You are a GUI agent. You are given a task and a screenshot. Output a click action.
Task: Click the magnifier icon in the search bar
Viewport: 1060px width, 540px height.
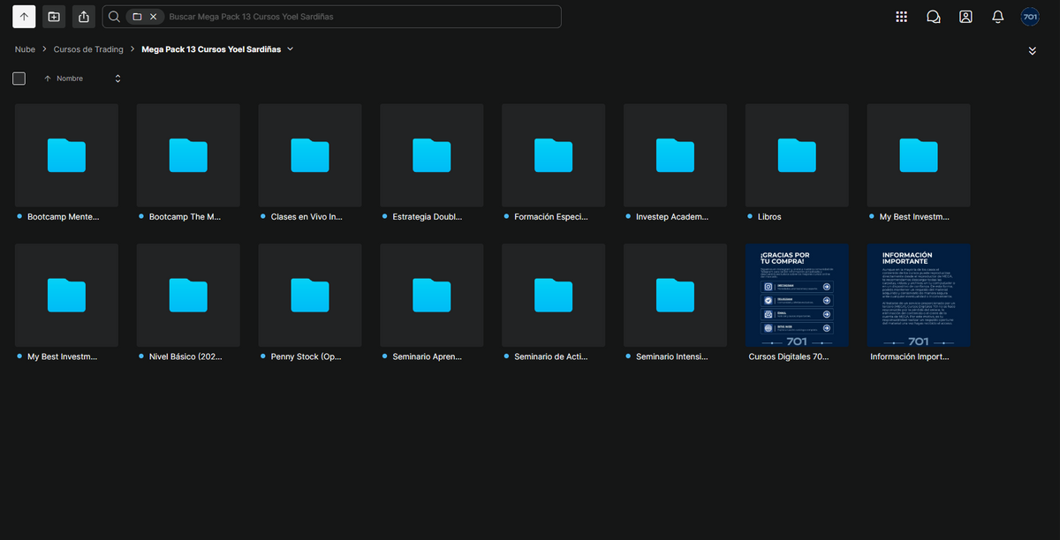(x=114, y=17)
